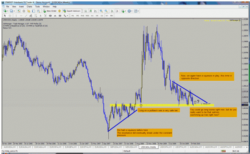Expand the new chart dropdown arrow
250x154 pixels.
tap(8, 11)
